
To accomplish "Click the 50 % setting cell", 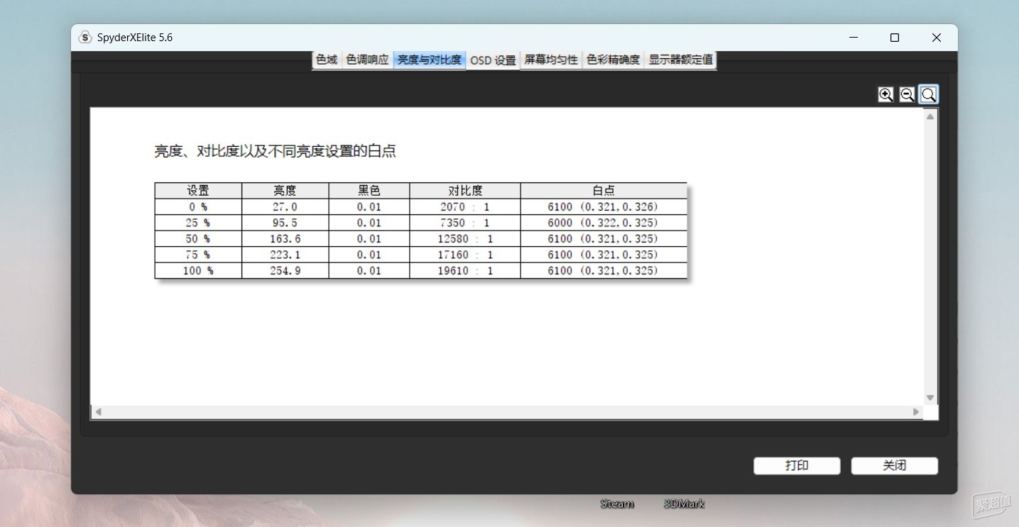I will click(x=198, y=238).
